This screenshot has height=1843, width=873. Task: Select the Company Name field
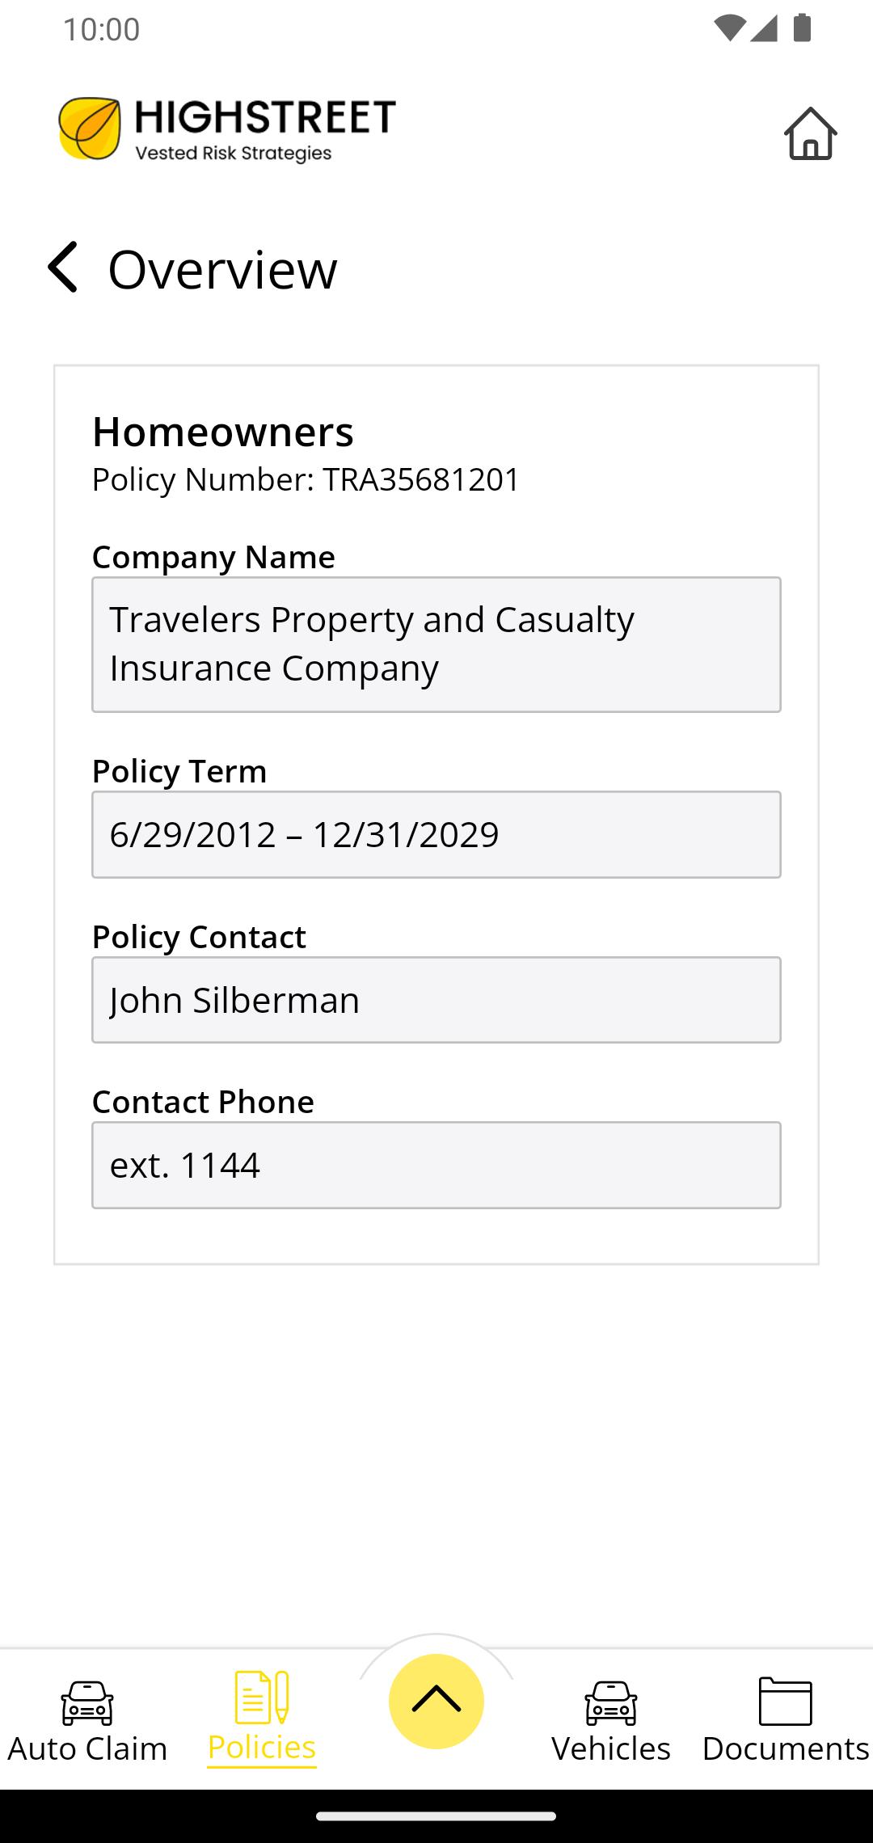click(436, 644)
